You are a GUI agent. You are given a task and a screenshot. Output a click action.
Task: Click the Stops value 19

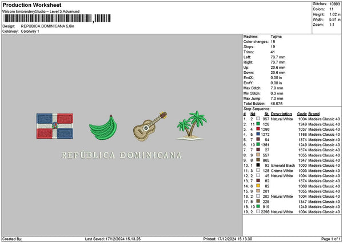pos(273,47)
